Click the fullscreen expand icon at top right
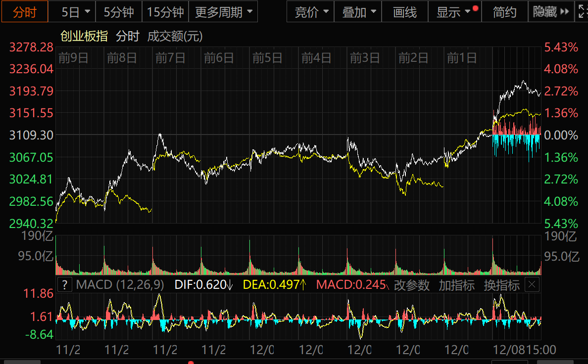The image size is (588, 364). 582,12
